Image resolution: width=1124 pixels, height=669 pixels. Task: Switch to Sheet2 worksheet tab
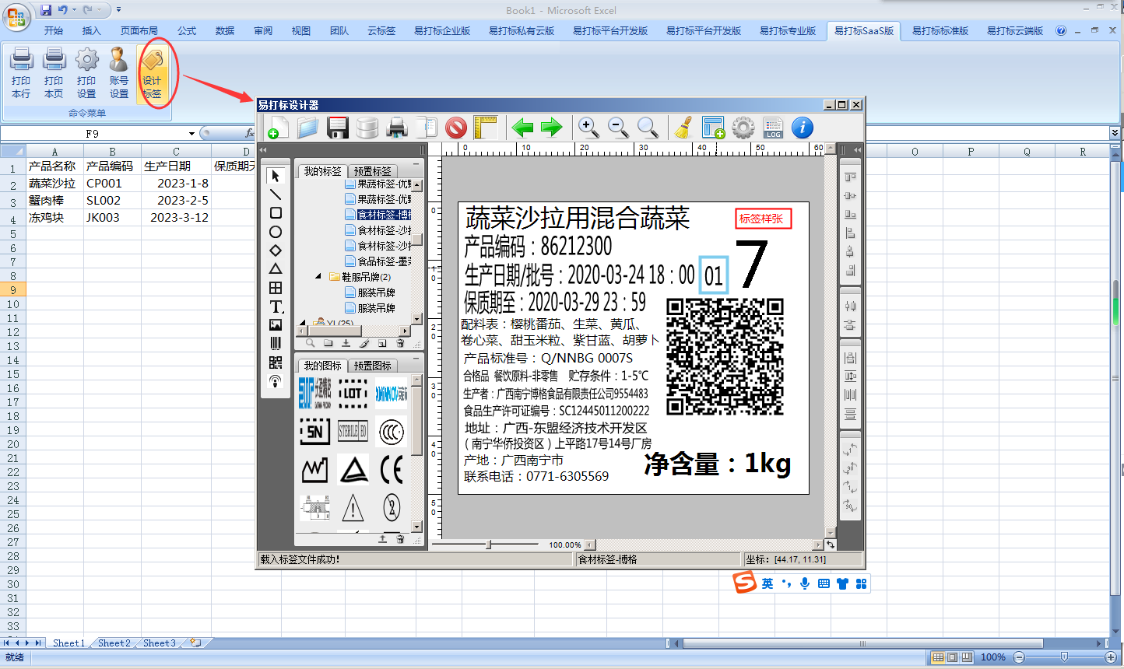(114, 643)
